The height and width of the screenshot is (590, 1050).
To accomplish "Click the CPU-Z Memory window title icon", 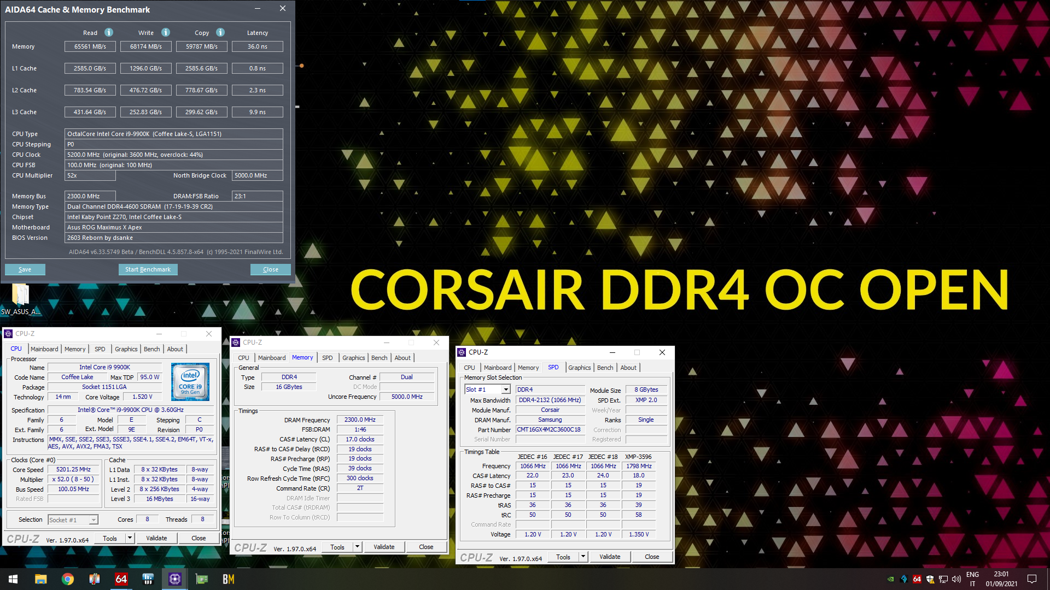I will click(x=236, y=343).
